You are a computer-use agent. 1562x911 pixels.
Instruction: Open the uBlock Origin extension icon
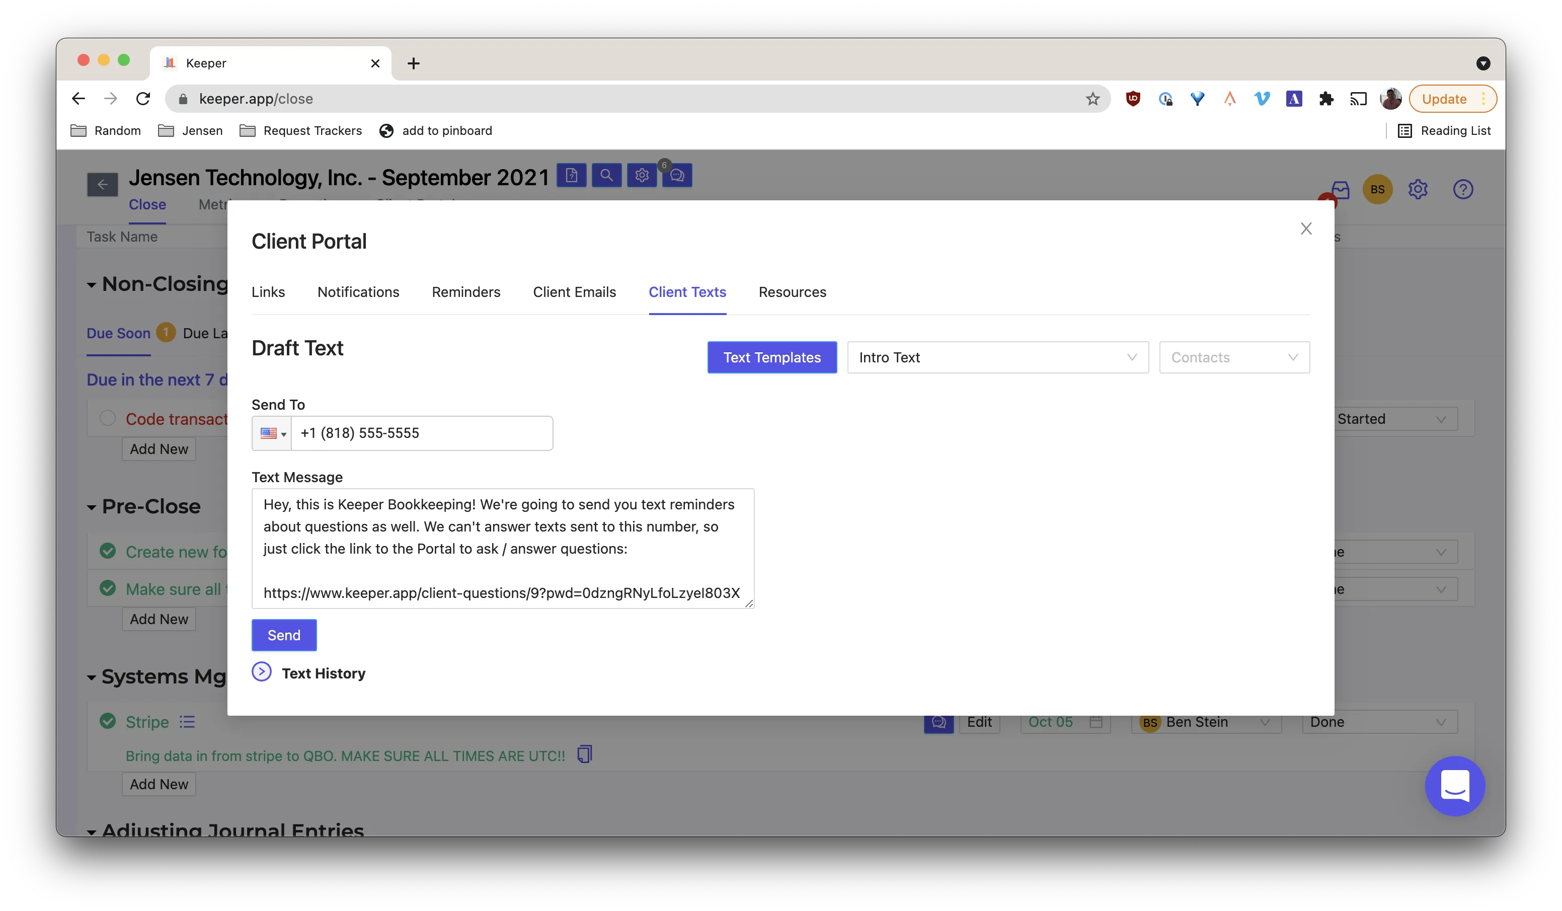coord(1133,99)
